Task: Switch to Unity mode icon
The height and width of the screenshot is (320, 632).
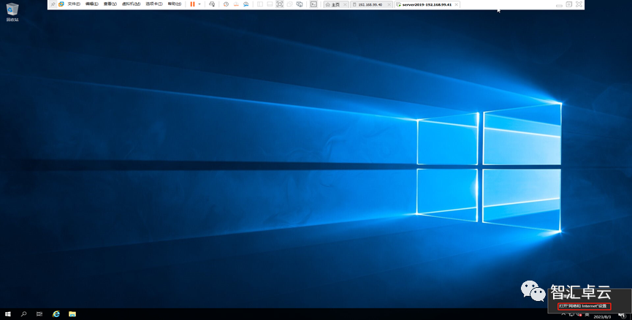Action: coord(289,4)
